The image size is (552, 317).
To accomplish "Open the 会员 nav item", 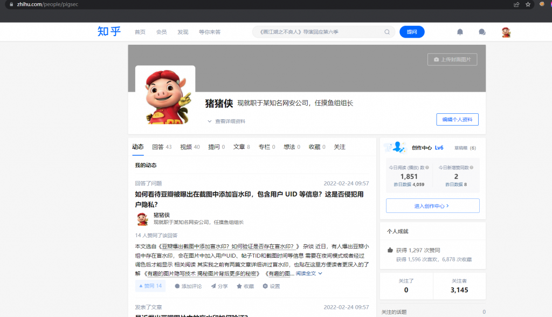I will 162,32.
